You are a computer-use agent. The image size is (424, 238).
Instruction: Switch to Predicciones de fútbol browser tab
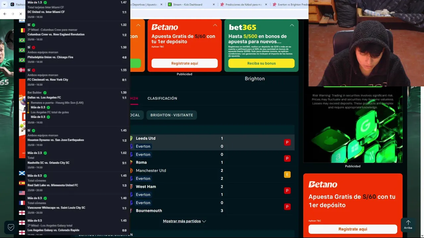click(243, 5)
